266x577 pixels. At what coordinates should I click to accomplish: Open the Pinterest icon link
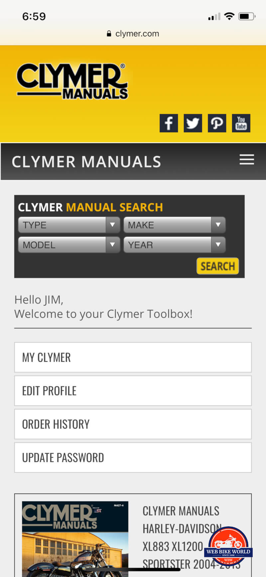[x=217, y=123]
